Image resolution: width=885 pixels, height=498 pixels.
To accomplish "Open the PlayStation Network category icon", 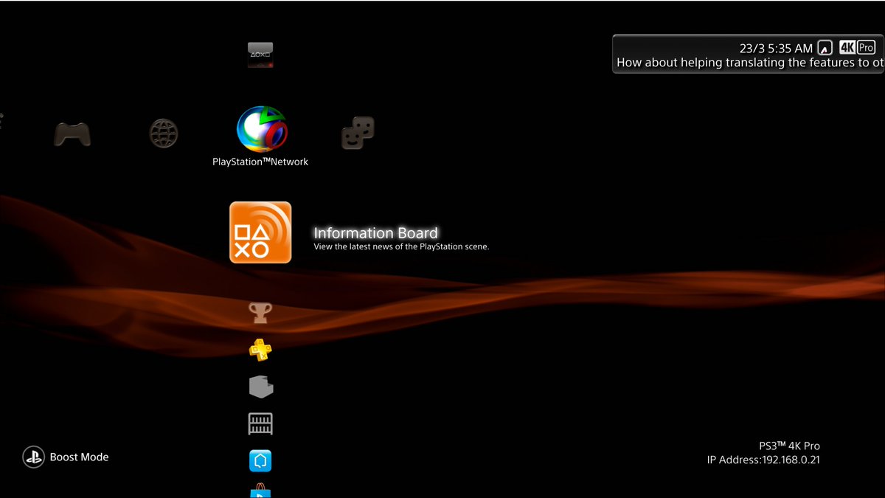I will (261, 129).
